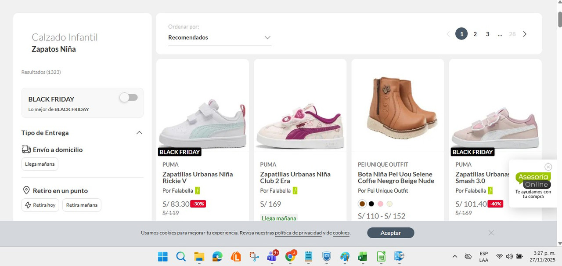The image size is (562, 266).
Task: Select the Retira mañana pickup filter
Action: (x=82, y=205)
